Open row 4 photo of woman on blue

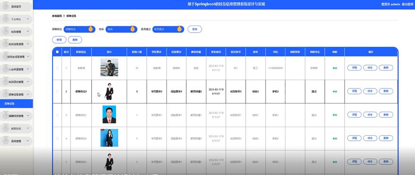pos(109,138)
